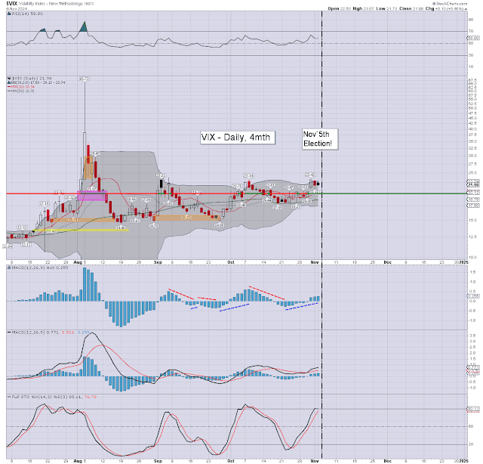The image size is (483, 464).
Task: Click the 'VIX - Daily, 4mth' annotation box
Action: (237, 138)
